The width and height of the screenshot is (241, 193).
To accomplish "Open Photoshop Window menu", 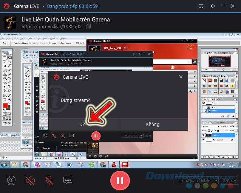I will point(54,38).
